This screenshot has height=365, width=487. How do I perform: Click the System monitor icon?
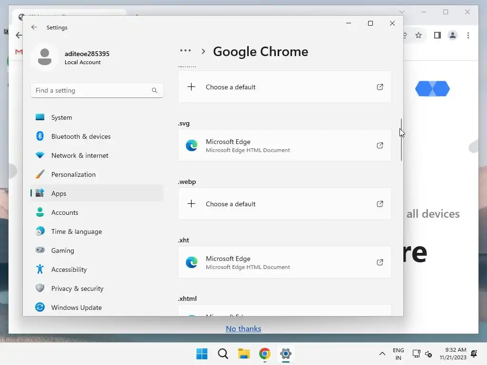[40, 117]
